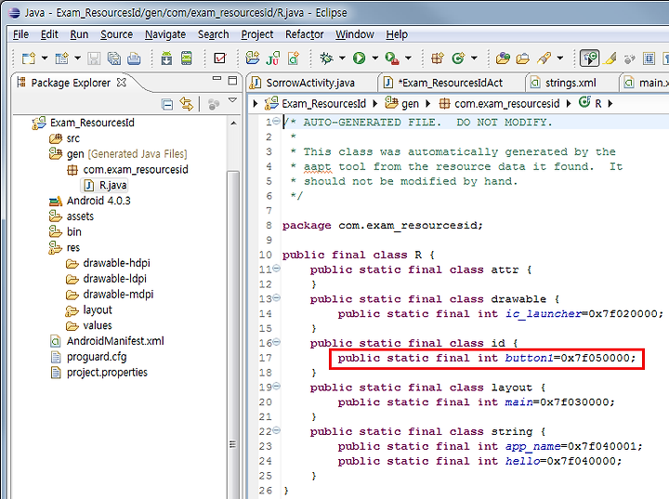Click Package Explorer scroll up arrow
The image size is (669, 499).
point(233,123)
